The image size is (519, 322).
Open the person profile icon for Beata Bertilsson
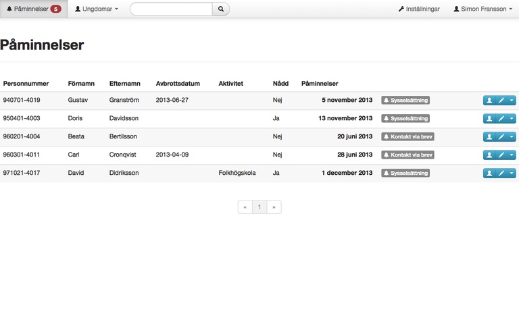(x=489, y=136)
